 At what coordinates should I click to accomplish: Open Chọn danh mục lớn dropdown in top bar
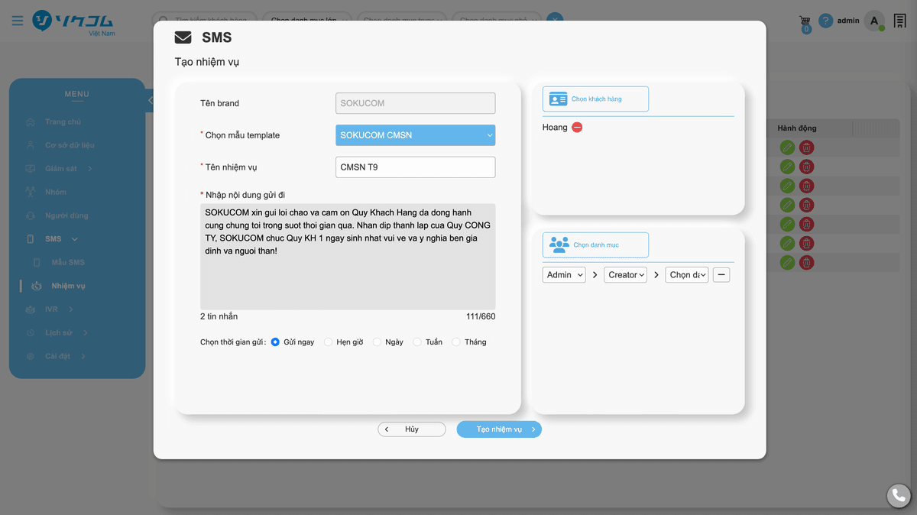[307, 21]
